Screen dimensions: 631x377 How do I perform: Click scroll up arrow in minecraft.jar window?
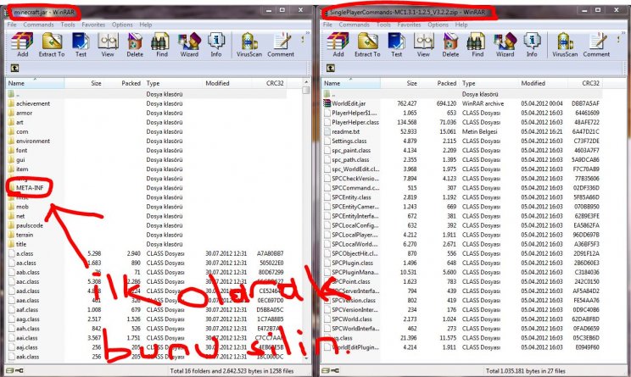pos(306,82)
